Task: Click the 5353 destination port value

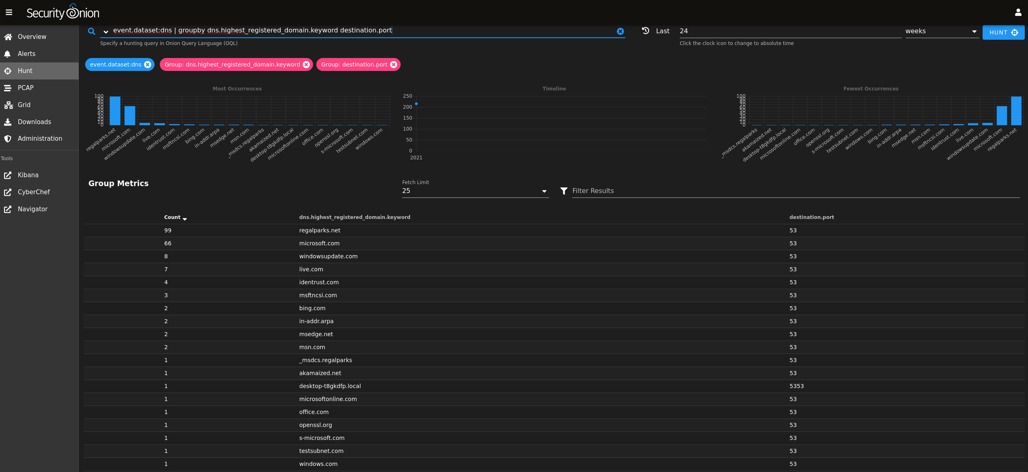Action: pyautogui.click(x=796, y=386)
